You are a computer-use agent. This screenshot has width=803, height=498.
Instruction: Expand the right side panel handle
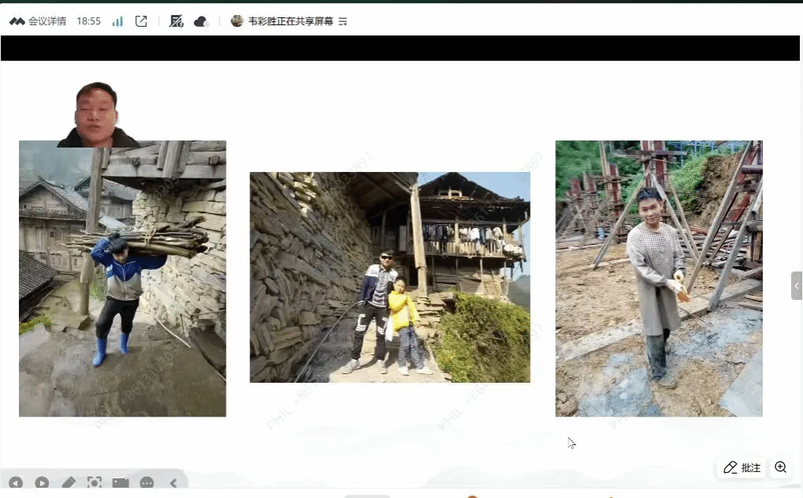click(797, 285)
